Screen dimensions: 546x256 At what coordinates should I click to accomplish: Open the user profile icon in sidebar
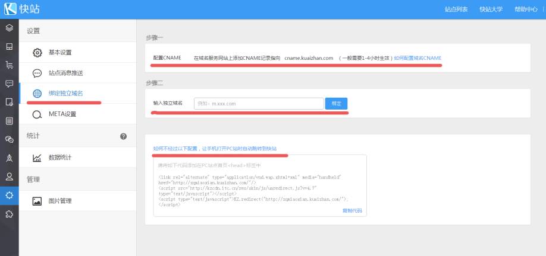10,177
